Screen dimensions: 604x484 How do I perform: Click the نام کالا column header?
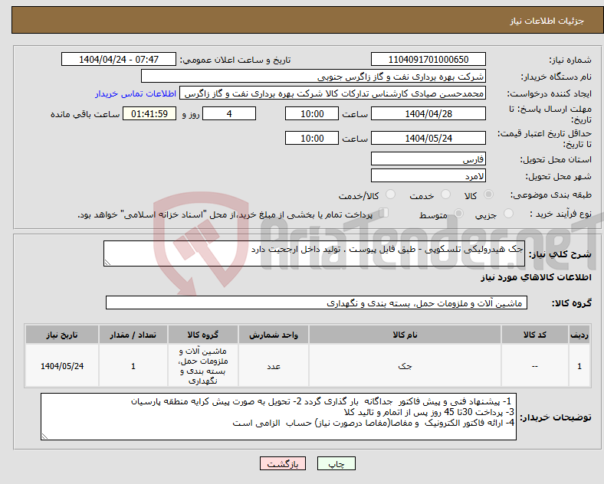coord(405,335)
